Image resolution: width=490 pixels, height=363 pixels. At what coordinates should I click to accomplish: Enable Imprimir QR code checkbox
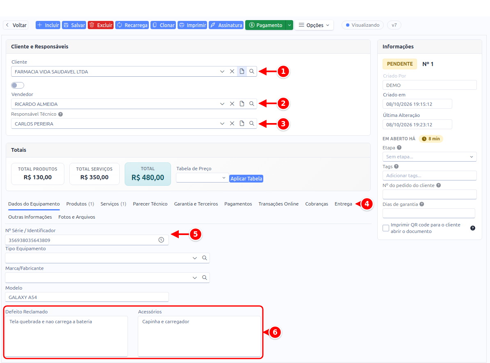386,228
